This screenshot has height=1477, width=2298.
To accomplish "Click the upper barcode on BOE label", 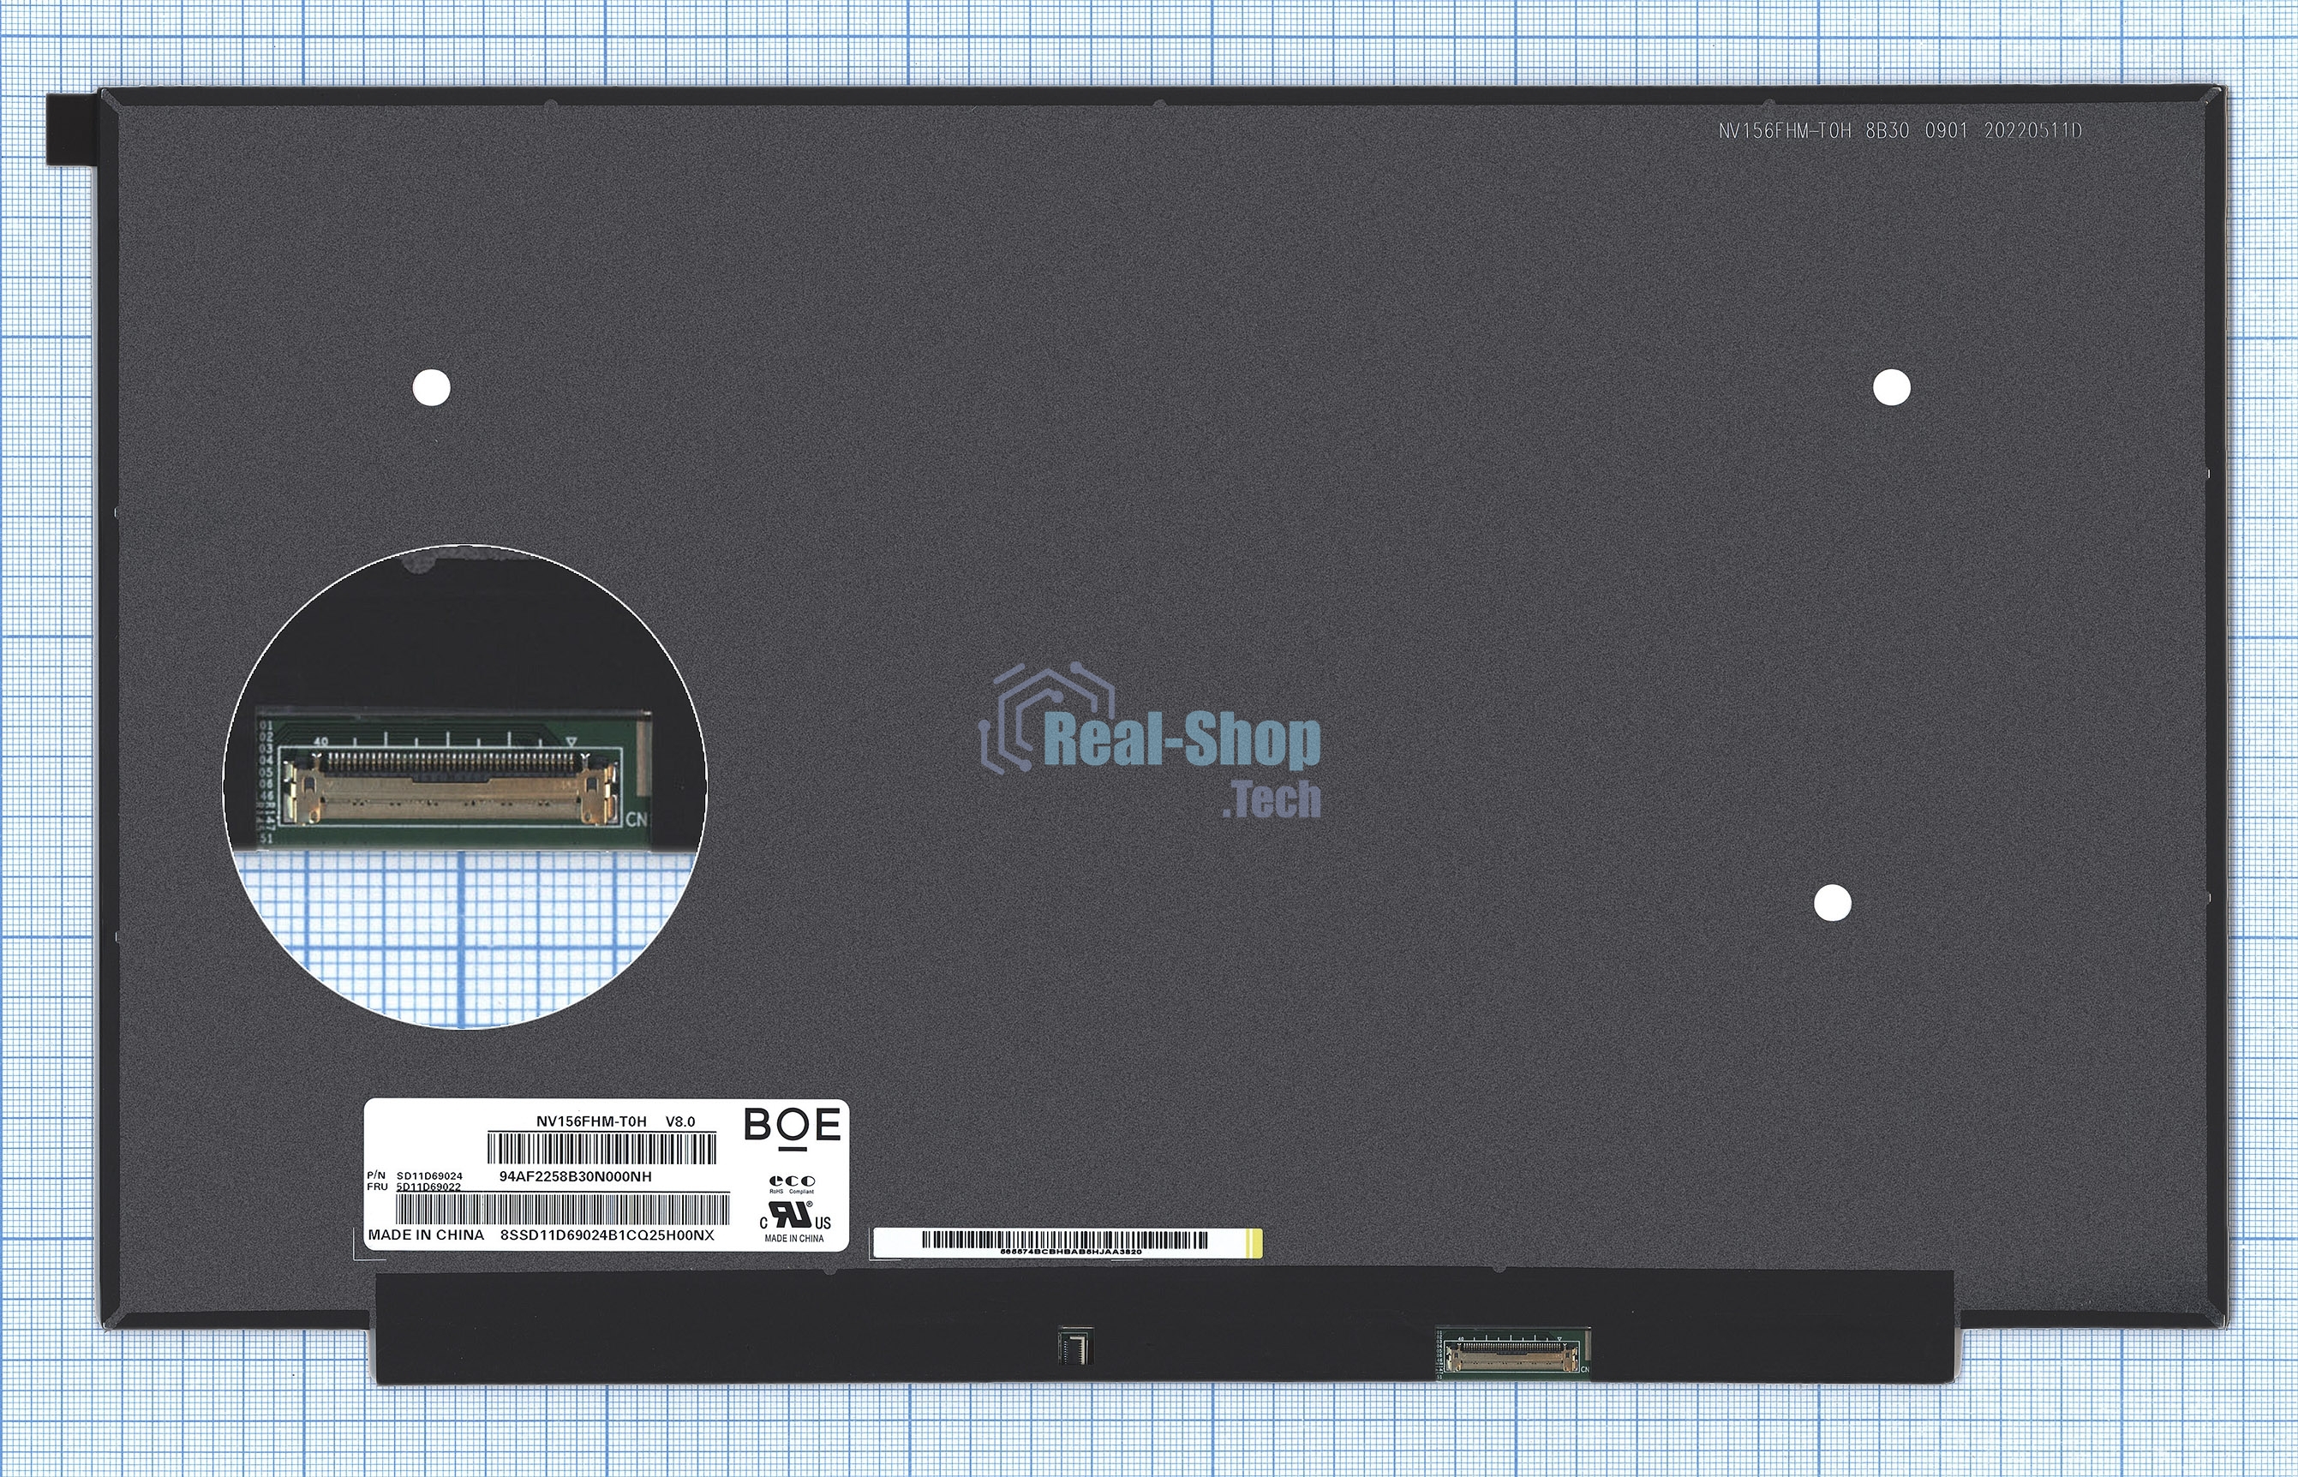I will pyautogui.click(x=601, y=1148).
